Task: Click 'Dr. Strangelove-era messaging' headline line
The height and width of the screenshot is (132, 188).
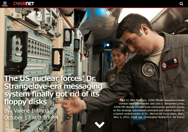Action: (x=53, y=86)
